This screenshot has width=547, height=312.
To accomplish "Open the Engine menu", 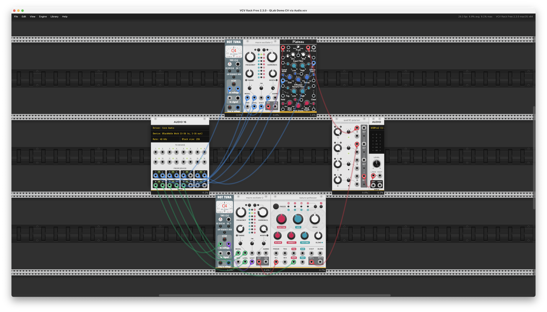I will coord(43,17).
